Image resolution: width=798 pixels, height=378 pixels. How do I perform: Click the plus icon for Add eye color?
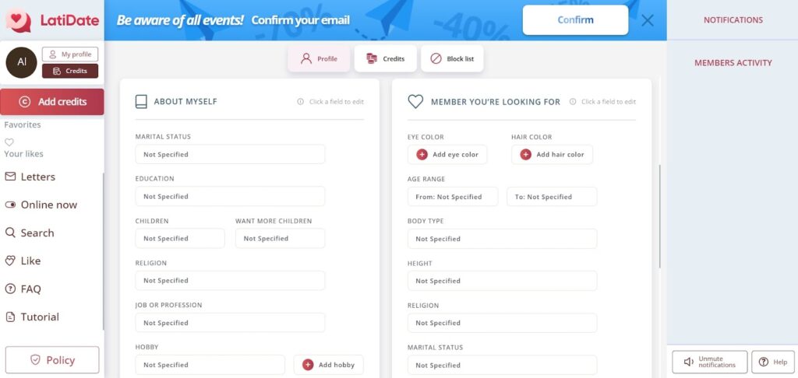(x=422, y=155)
